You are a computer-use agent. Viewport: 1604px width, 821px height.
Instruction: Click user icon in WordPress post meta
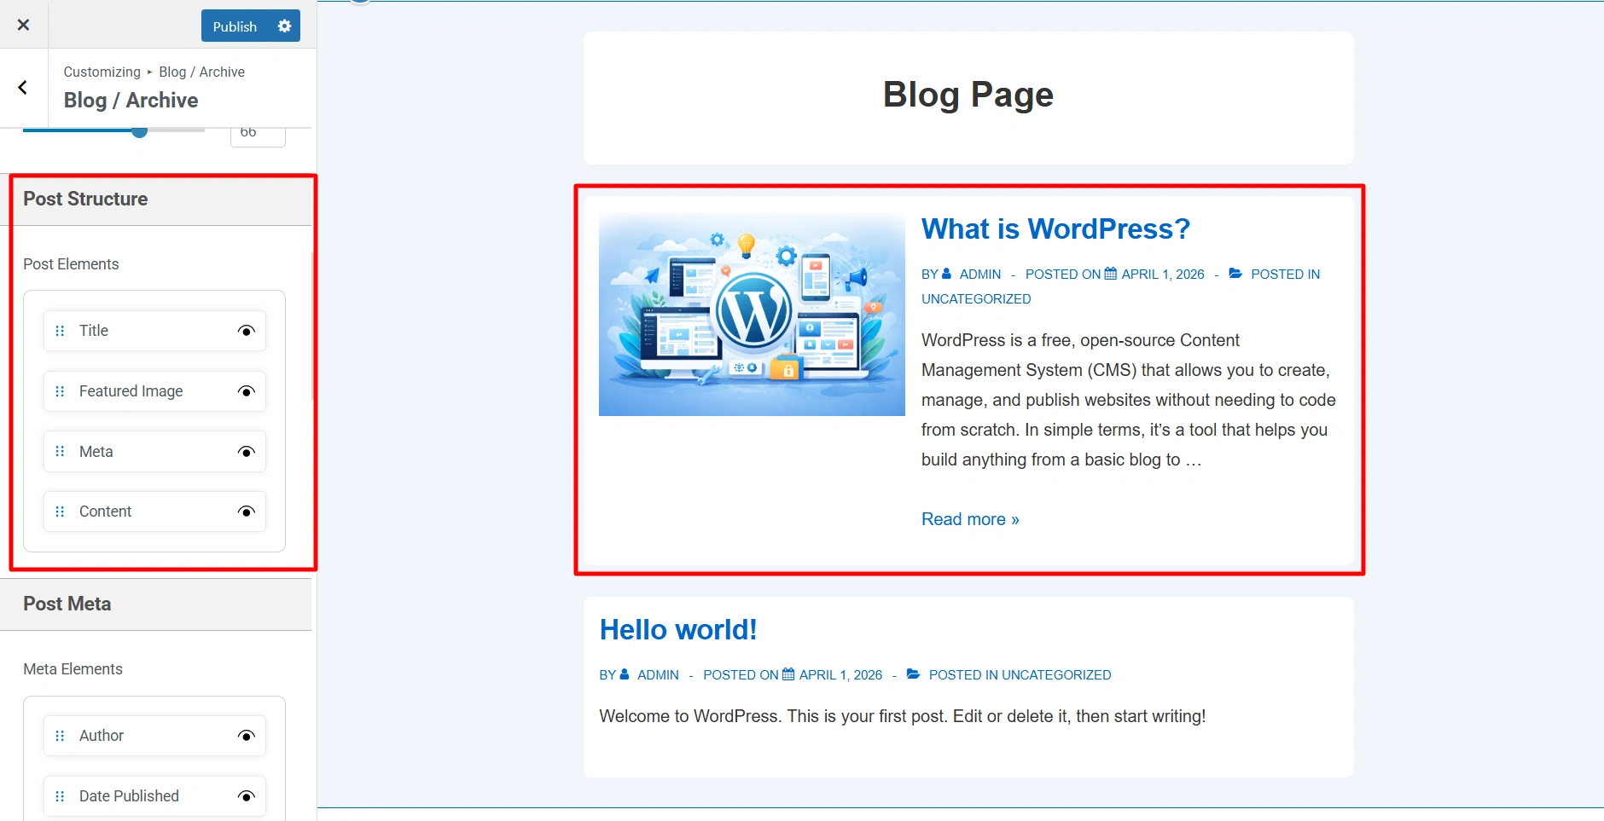pyautogui.click(x=946, y=274)
